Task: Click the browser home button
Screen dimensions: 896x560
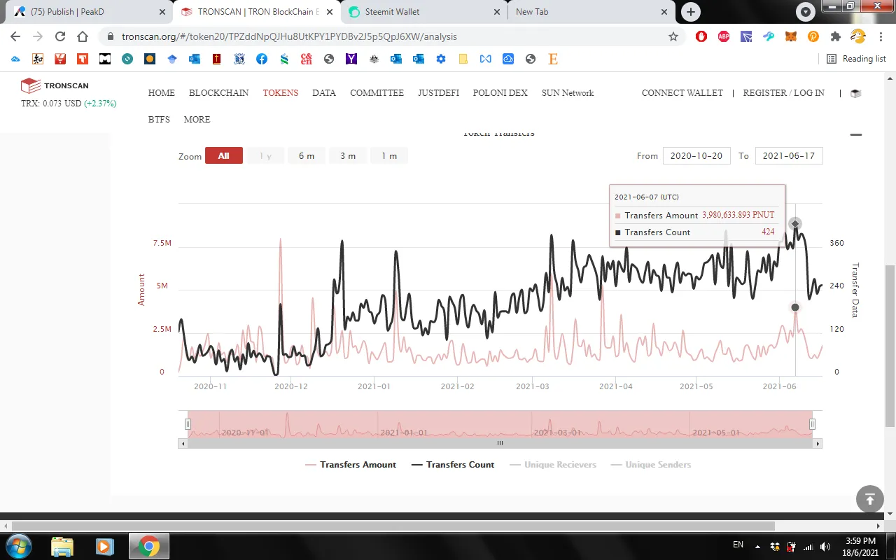Action: pyautogui.click(x=83, y=36)
